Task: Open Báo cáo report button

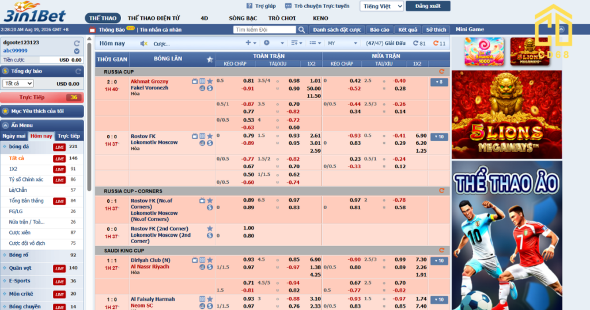Action: (x=379, y=30)
